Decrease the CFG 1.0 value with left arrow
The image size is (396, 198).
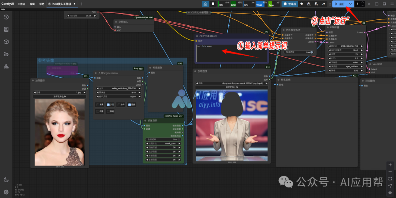coord(330,58)
